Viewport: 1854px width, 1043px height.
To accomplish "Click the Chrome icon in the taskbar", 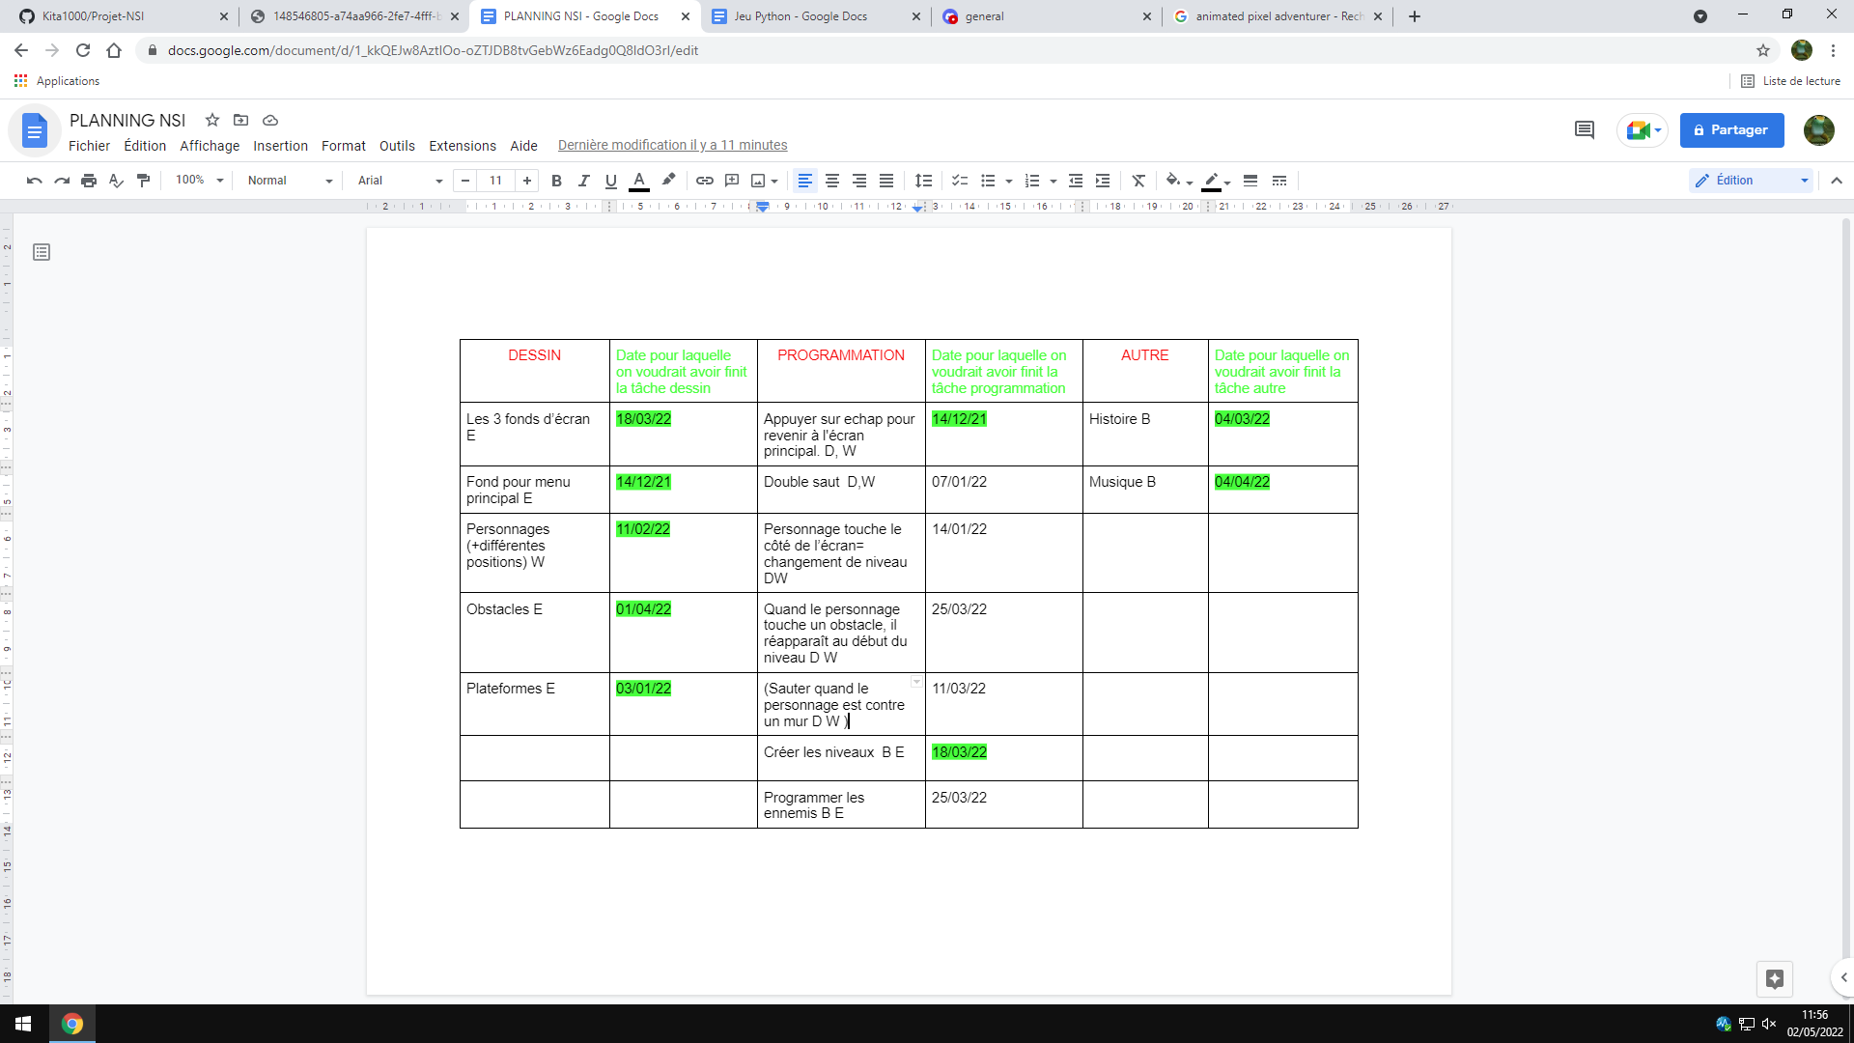I will (72, 1024).
